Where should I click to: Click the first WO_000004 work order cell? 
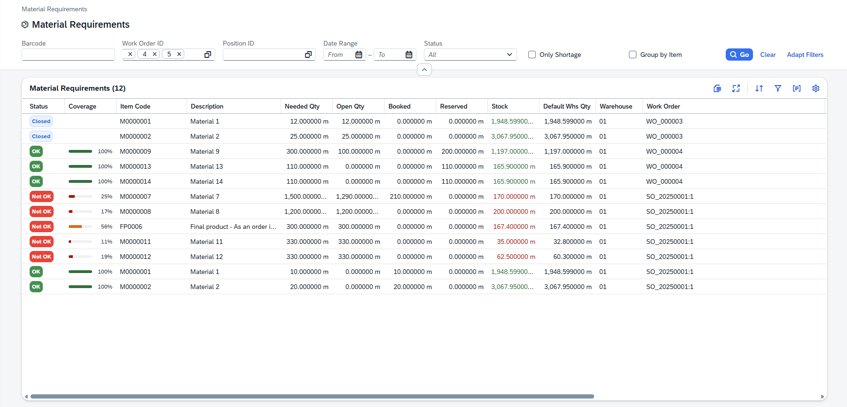click(664, 151)
